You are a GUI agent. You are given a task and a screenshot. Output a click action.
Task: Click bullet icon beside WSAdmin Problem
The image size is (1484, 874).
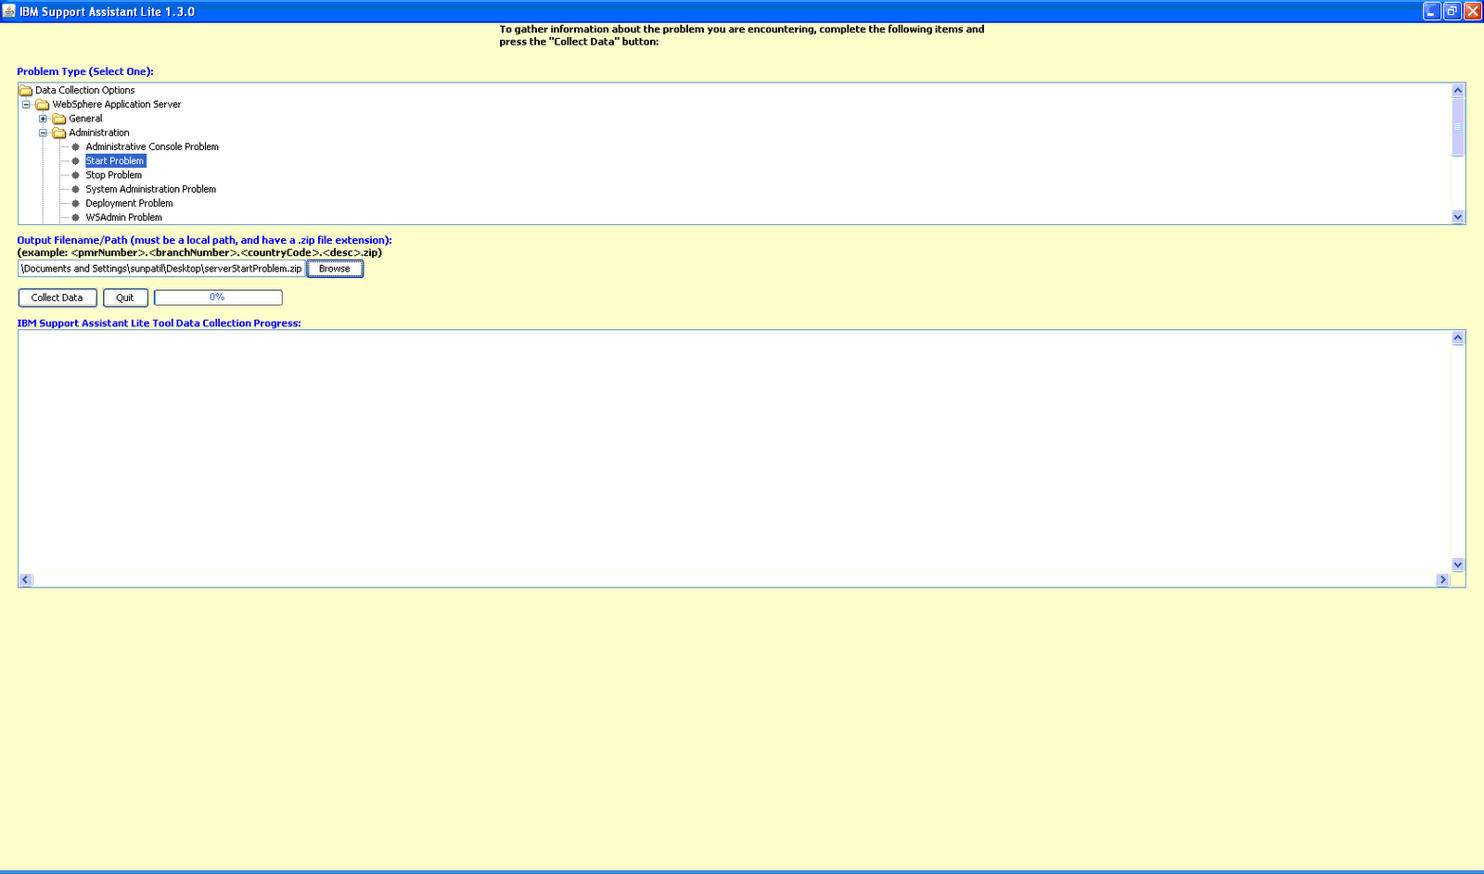[76, 218]
